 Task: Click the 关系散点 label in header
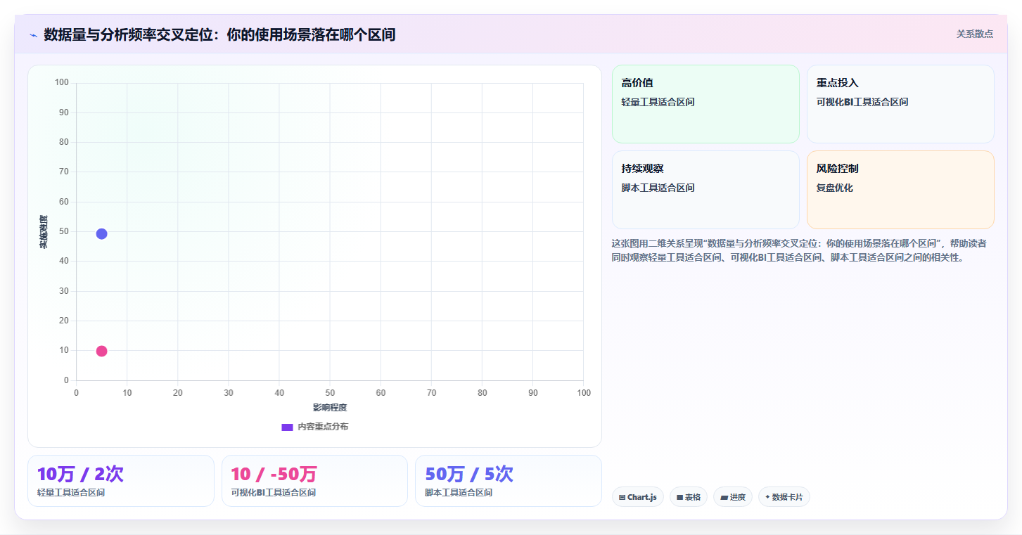[974, 34]
